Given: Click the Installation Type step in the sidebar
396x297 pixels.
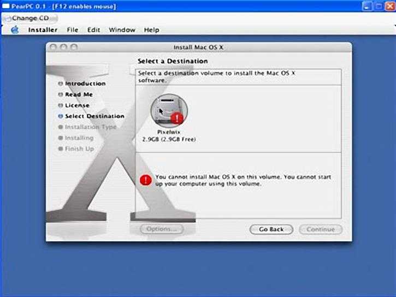Looking at the screenshot, I should (x=87, y=127).
